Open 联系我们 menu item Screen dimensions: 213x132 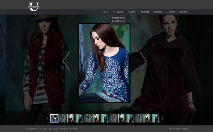[x=184, y=12]
